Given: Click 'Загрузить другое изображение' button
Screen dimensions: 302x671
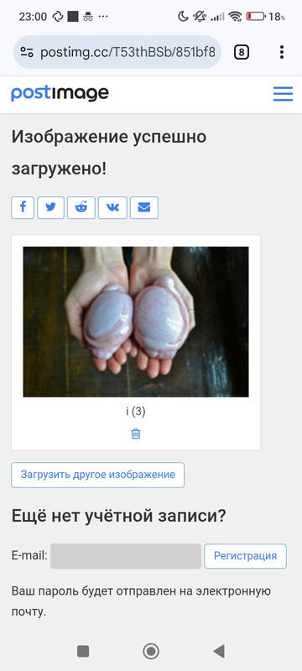Looking at the screenshot, I should click(98, 475).
